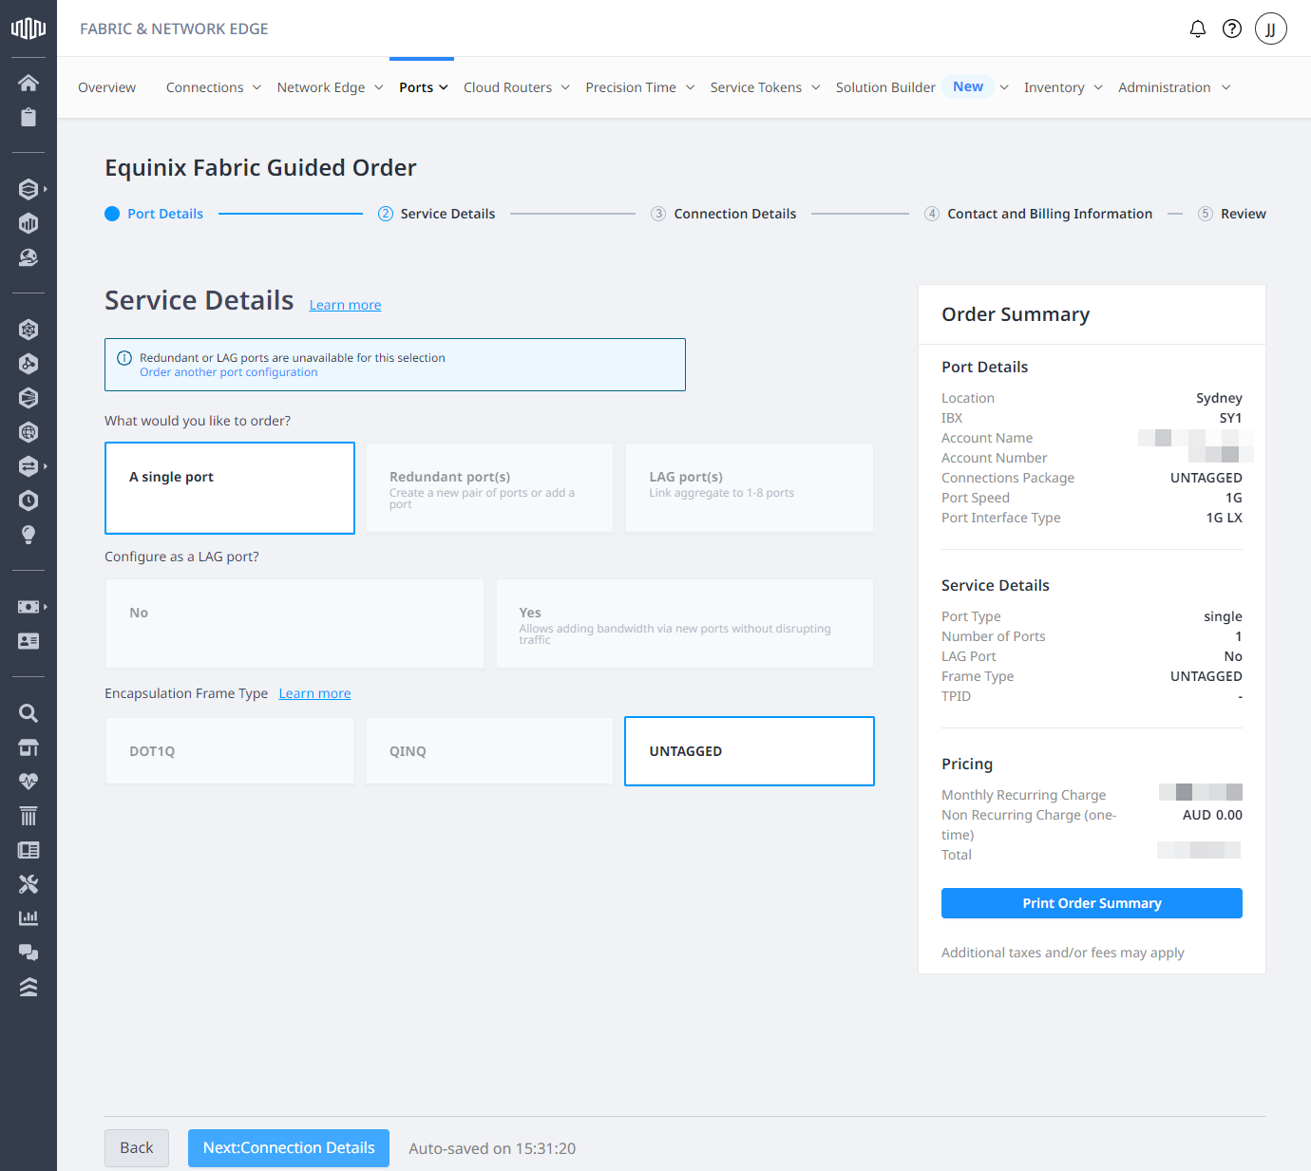The image size is (1311, 1171).
Task: Expand the Cloud Routers dropdown
Action: point(516,87)
